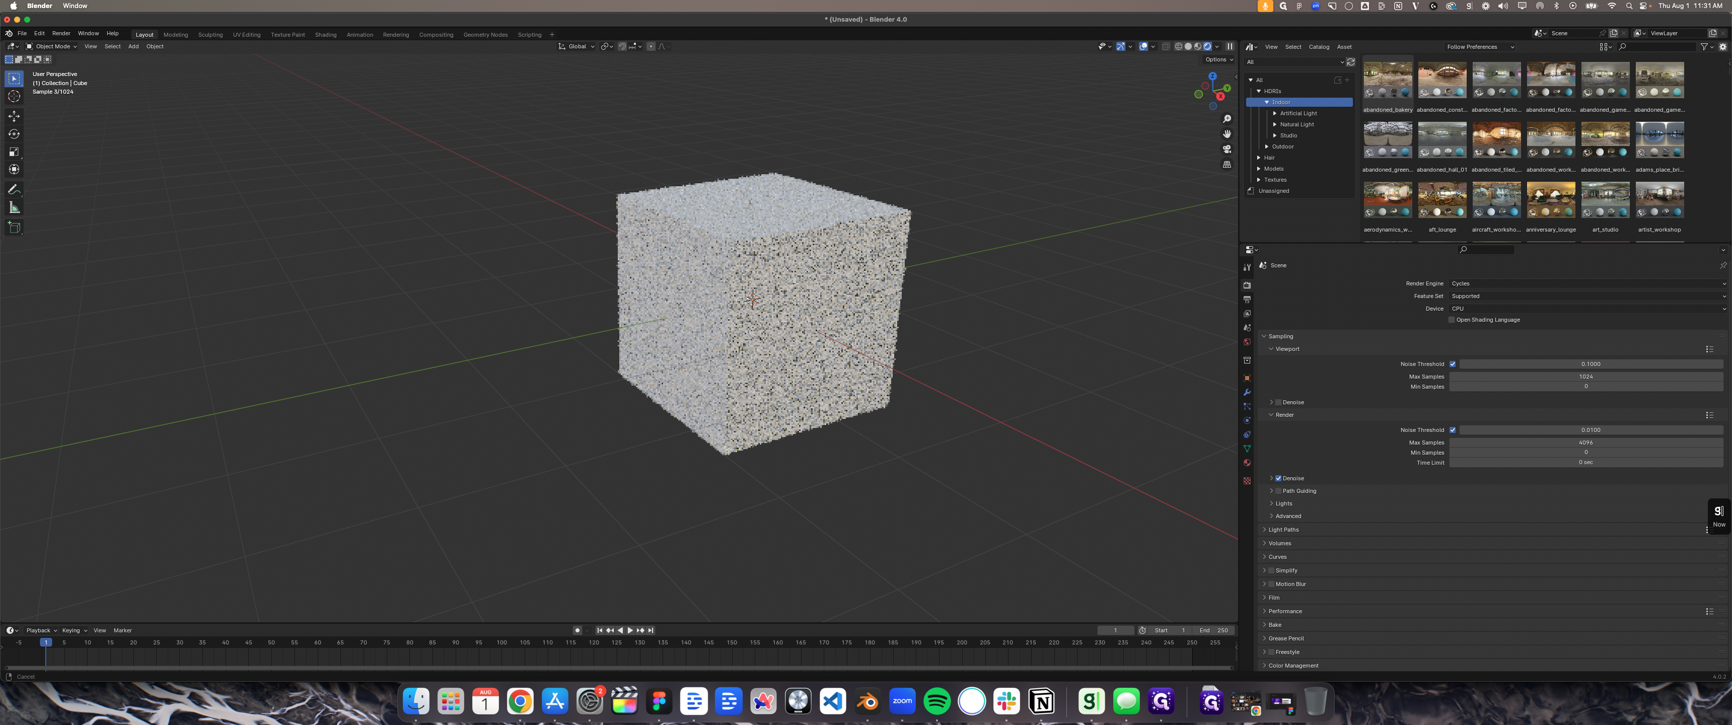Open the Output properties tab

tap(1247, 299)
